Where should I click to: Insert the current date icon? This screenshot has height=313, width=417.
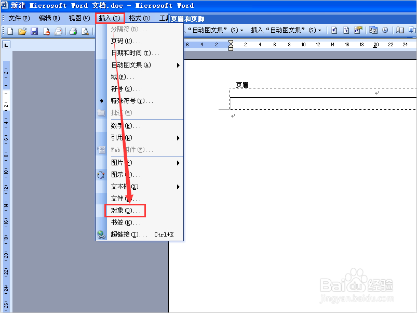(x=373, y=30)
